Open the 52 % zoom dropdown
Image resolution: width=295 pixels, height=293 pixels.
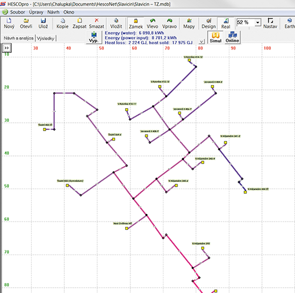click(x=258, y=22)
